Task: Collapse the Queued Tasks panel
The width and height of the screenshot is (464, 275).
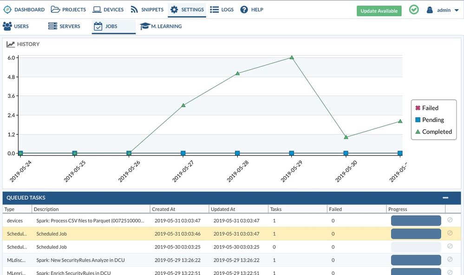Action: (445, 198)
